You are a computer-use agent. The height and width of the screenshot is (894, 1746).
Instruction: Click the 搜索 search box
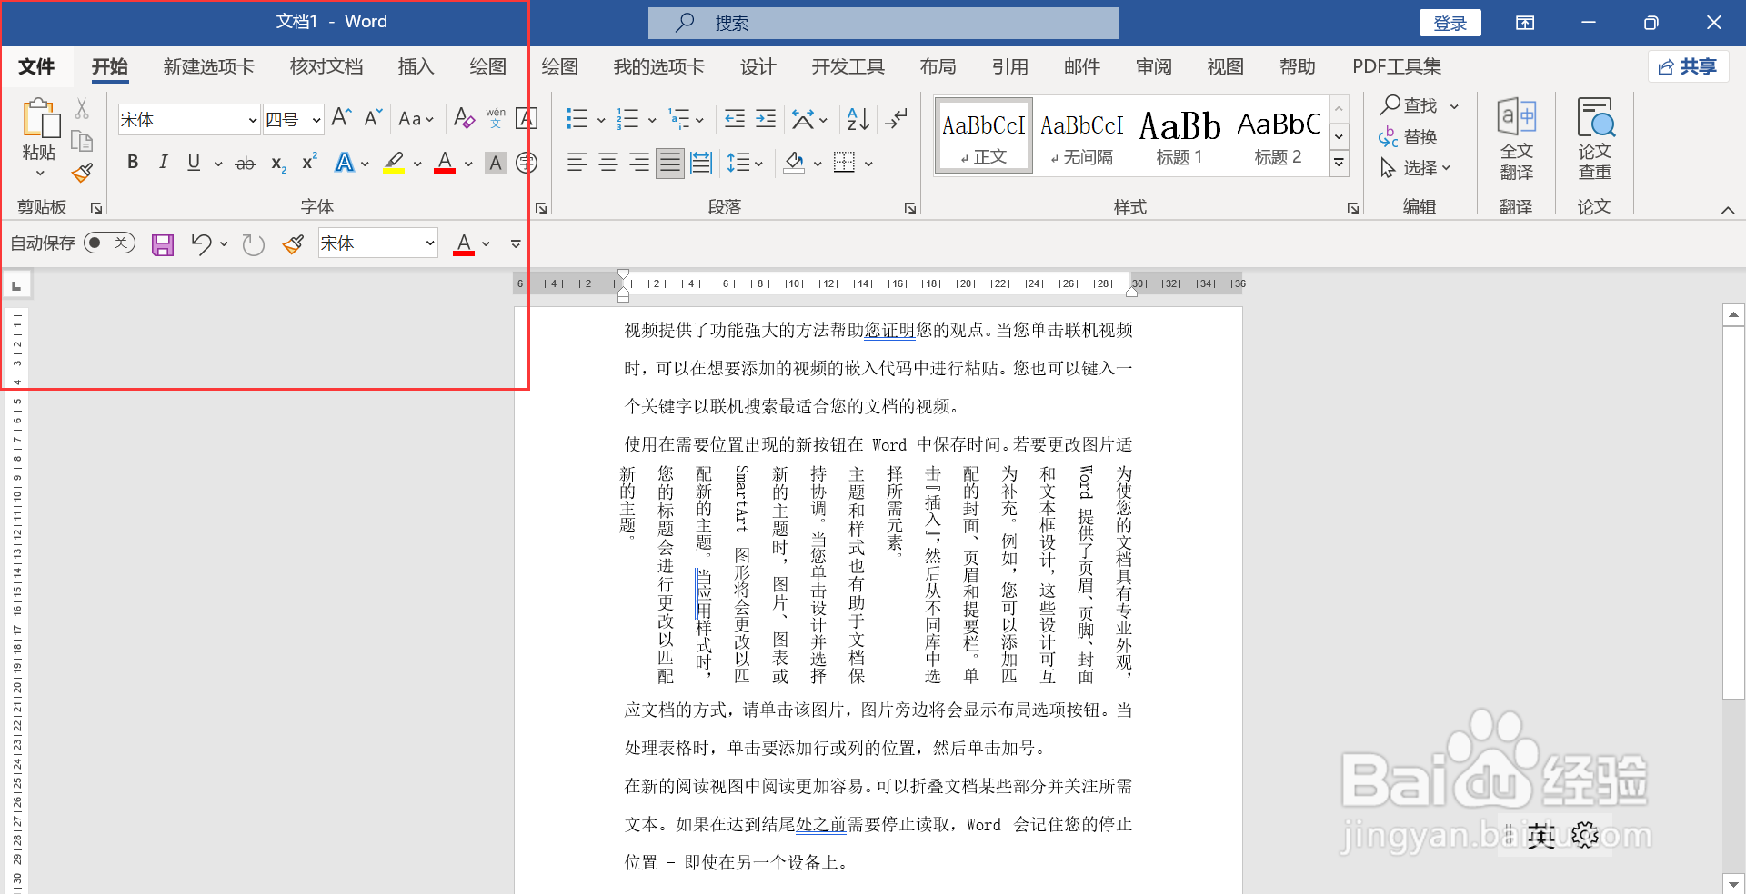pos(884,23)
